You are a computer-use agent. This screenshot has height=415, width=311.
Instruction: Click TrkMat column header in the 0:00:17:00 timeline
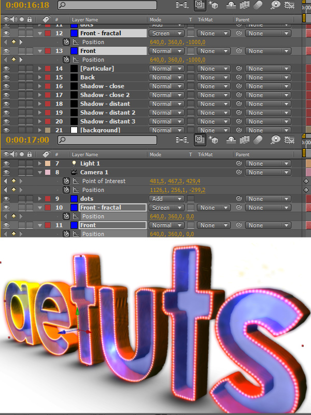(205, 154)
